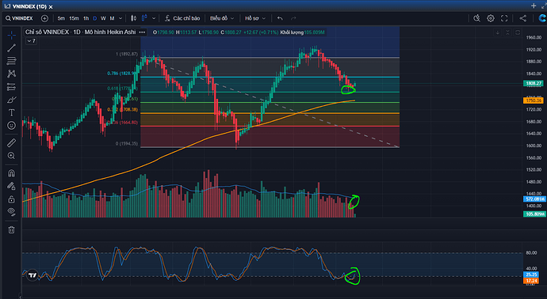Image resolution: width=547 pixels, height=299 pixels.
Task: Click the blue 25.25 stochastic label
Action: tap(530, 274)
